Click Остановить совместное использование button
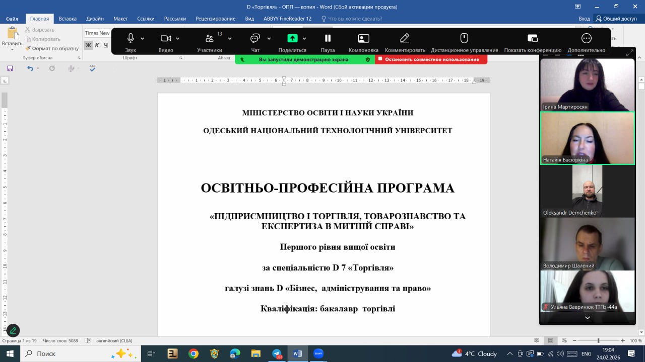 point(431,59)
